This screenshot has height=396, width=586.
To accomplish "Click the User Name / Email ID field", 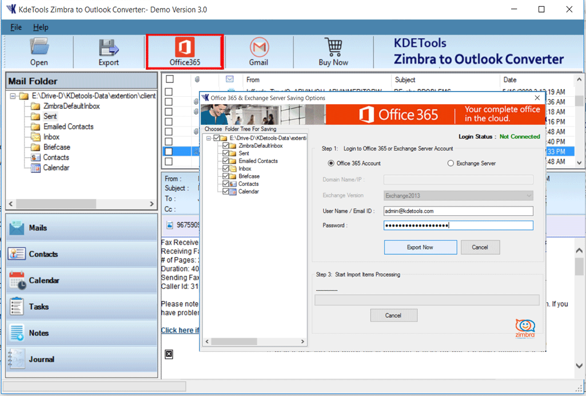I will point(458,211).
